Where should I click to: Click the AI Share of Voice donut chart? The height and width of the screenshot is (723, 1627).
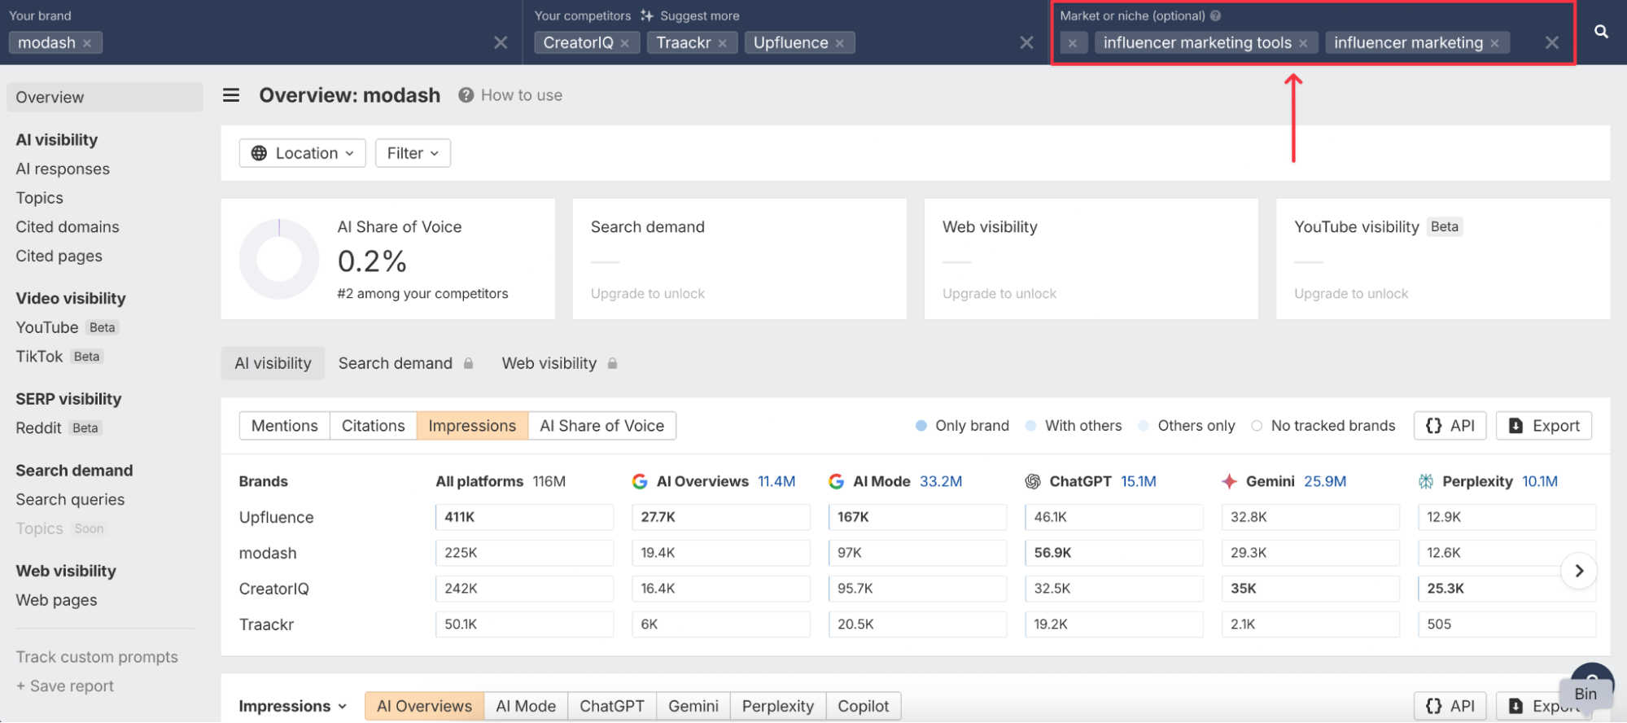click(279, 259)
